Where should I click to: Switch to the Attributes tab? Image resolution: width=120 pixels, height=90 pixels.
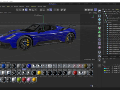pyautogui.click(x=105, y=56)
